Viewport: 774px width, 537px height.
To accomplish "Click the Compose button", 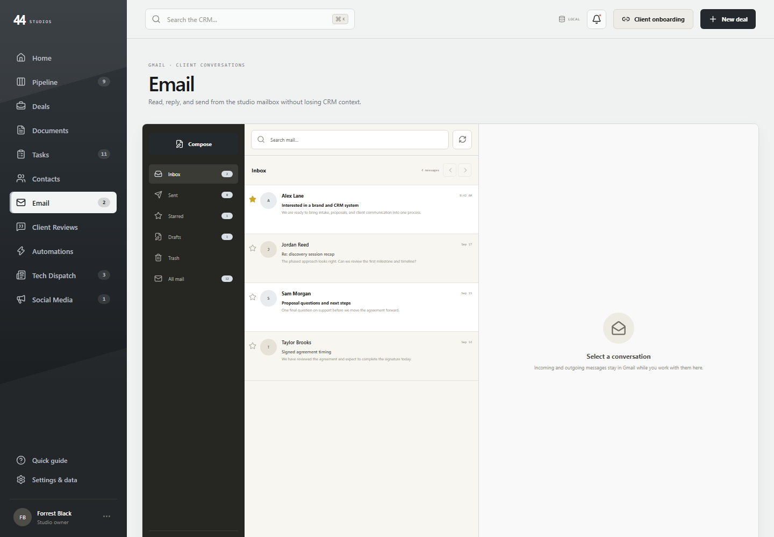I will 193,144.
